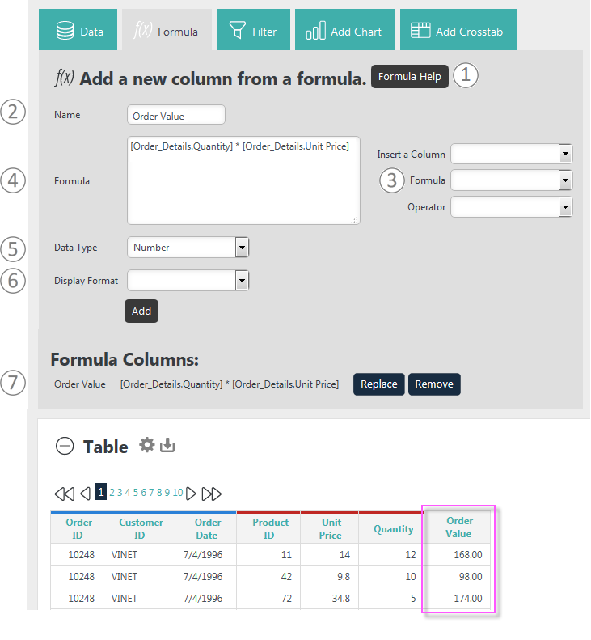Remove the Order Value formula column

(x=434, y=384)
